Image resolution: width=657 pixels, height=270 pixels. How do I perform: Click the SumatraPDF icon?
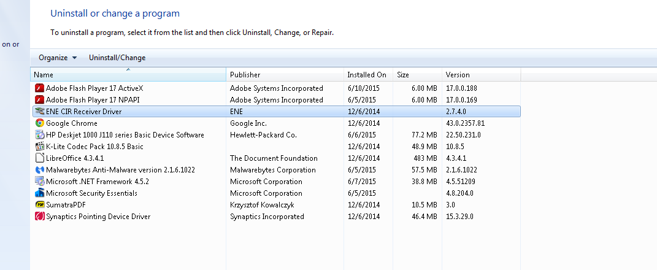point(39,205)
